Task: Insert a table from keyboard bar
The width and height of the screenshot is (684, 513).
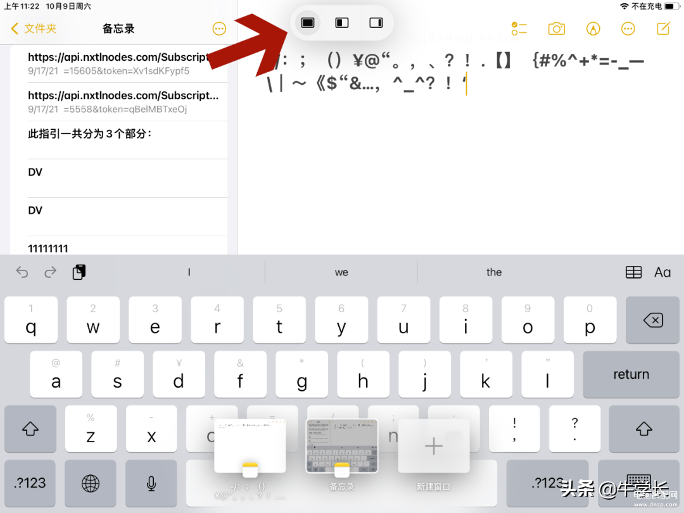Action: (x=633, y=272)
